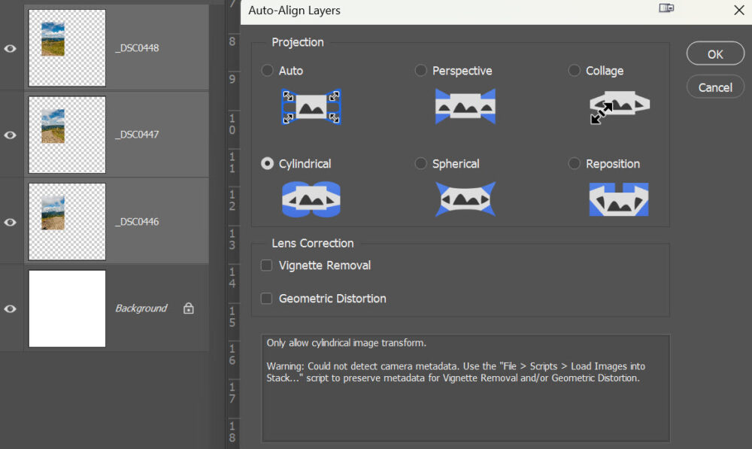Click the Collage projection illustration icon
Viewport: 752px width, 449px height.
click(x=619, y=107)
